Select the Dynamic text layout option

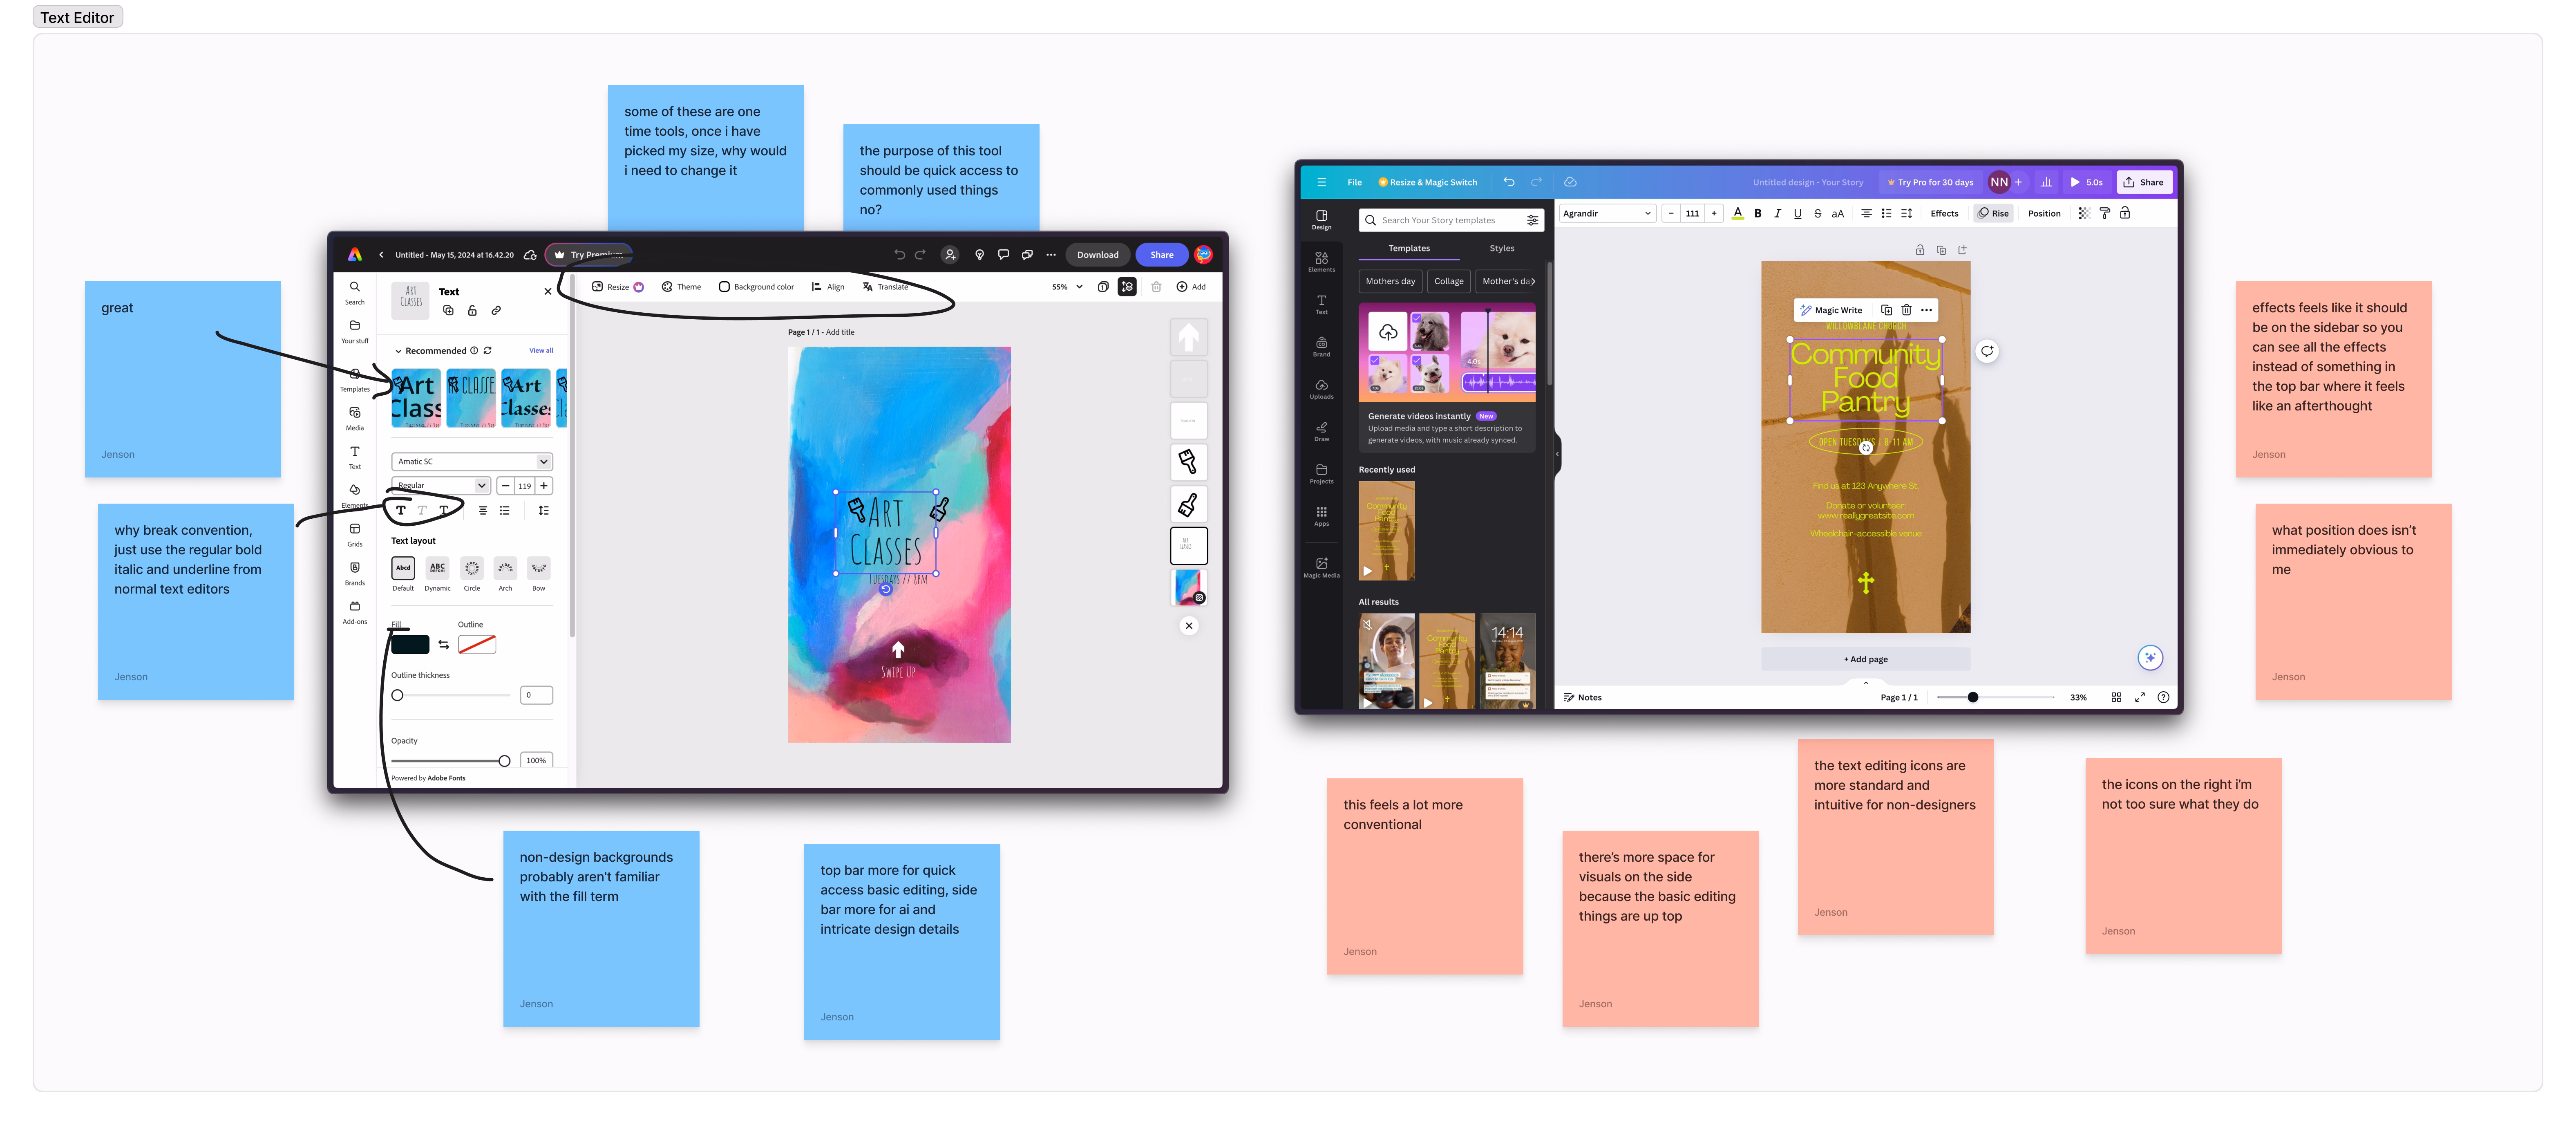[437, 574]
